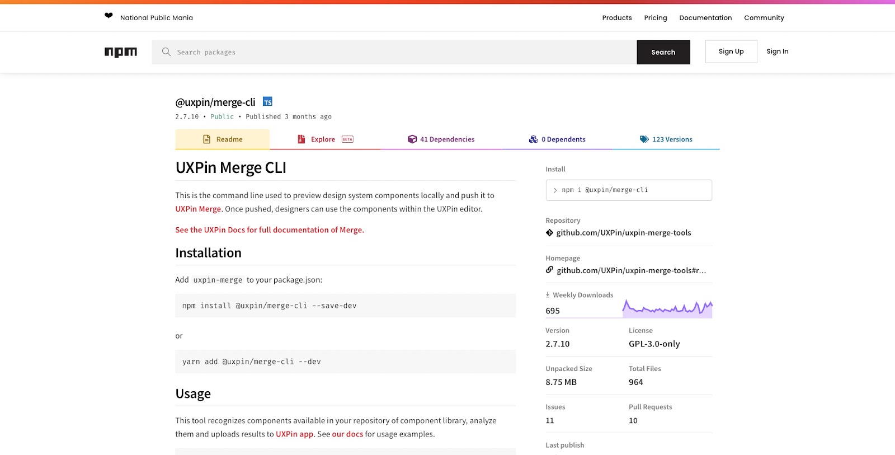Click the License value GPL-3.0-only
Viewport: 895px width, 455px height.
[654, 344]
